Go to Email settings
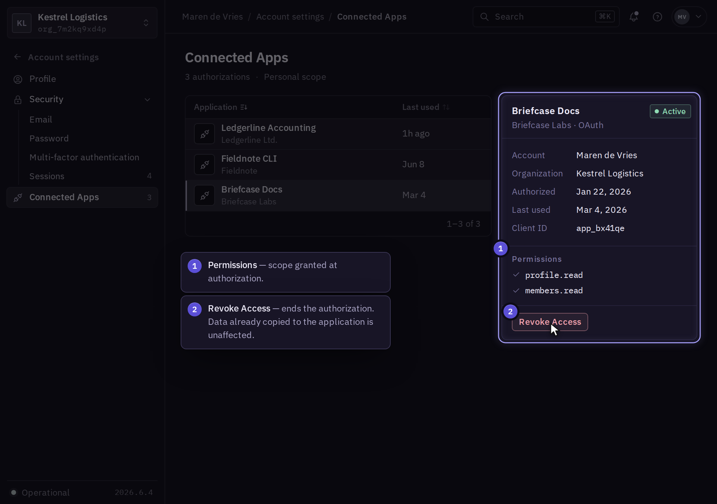The width and height of the screenshot is (717, 504). pos(41,120)
